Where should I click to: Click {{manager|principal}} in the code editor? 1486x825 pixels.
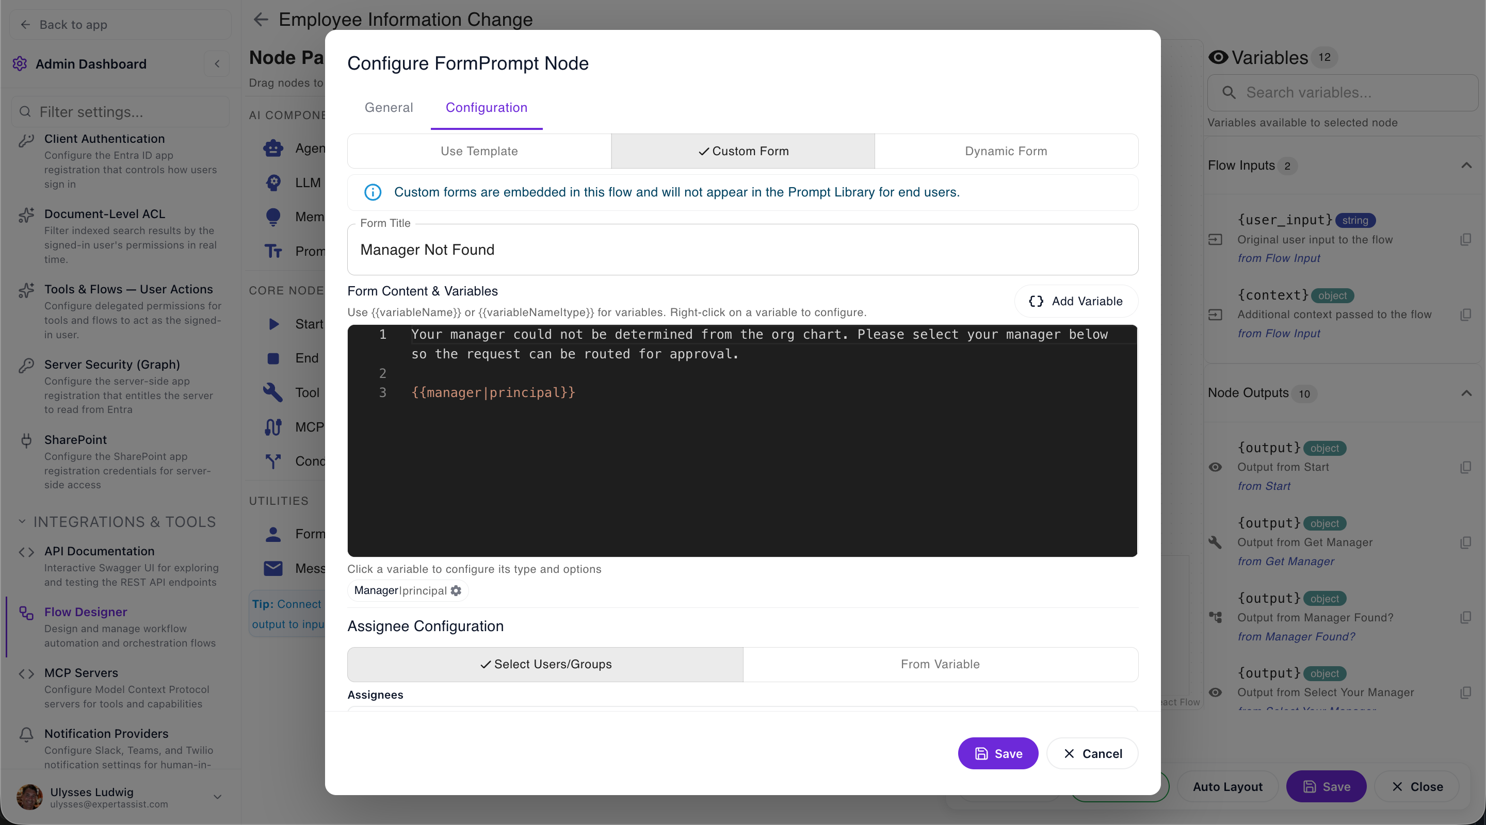(x=493, y=392)
